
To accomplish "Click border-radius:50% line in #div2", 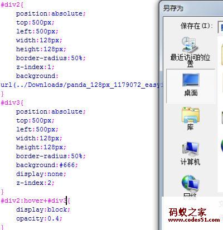I will 51,58.
